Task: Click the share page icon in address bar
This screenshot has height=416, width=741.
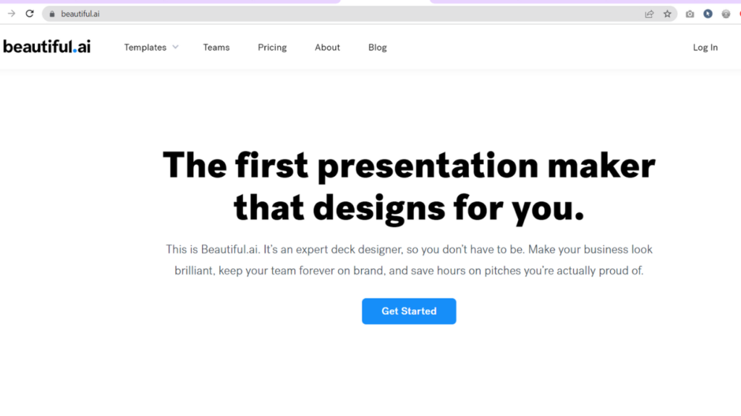Action: click(x=649, y=14)
